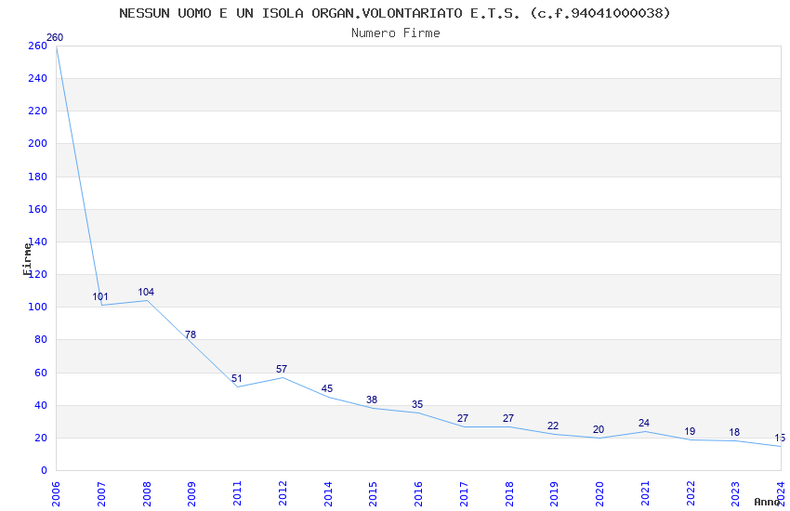Click the data point label 78 for 2009

pyautogui.click(x=191, y=334)
